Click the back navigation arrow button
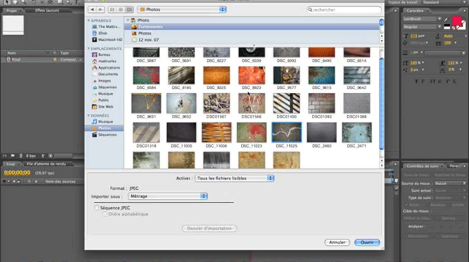This screenshot has width=469, height=262. coord(92,10)
